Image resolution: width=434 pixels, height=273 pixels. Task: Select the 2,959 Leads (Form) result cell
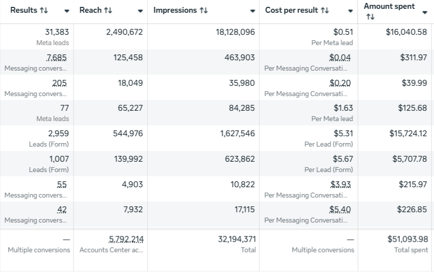pyautogui.click(x=58, y=133)
